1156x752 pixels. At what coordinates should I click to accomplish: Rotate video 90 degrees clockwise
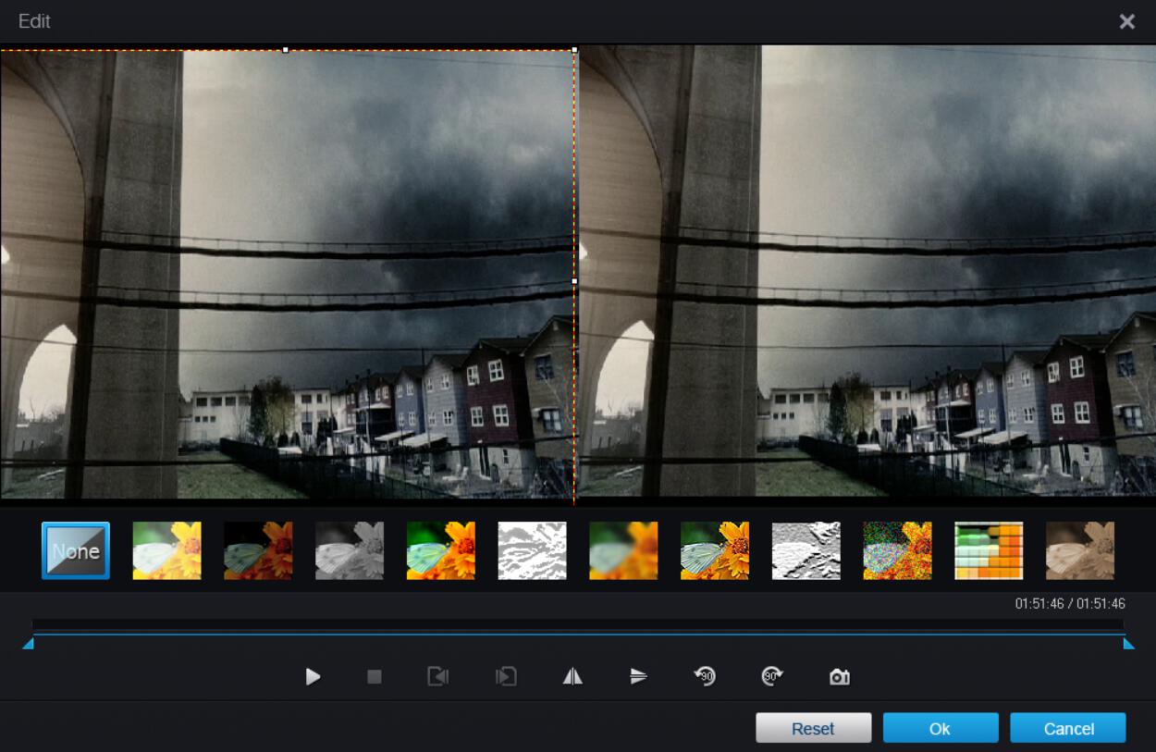[x=772, y=677]
